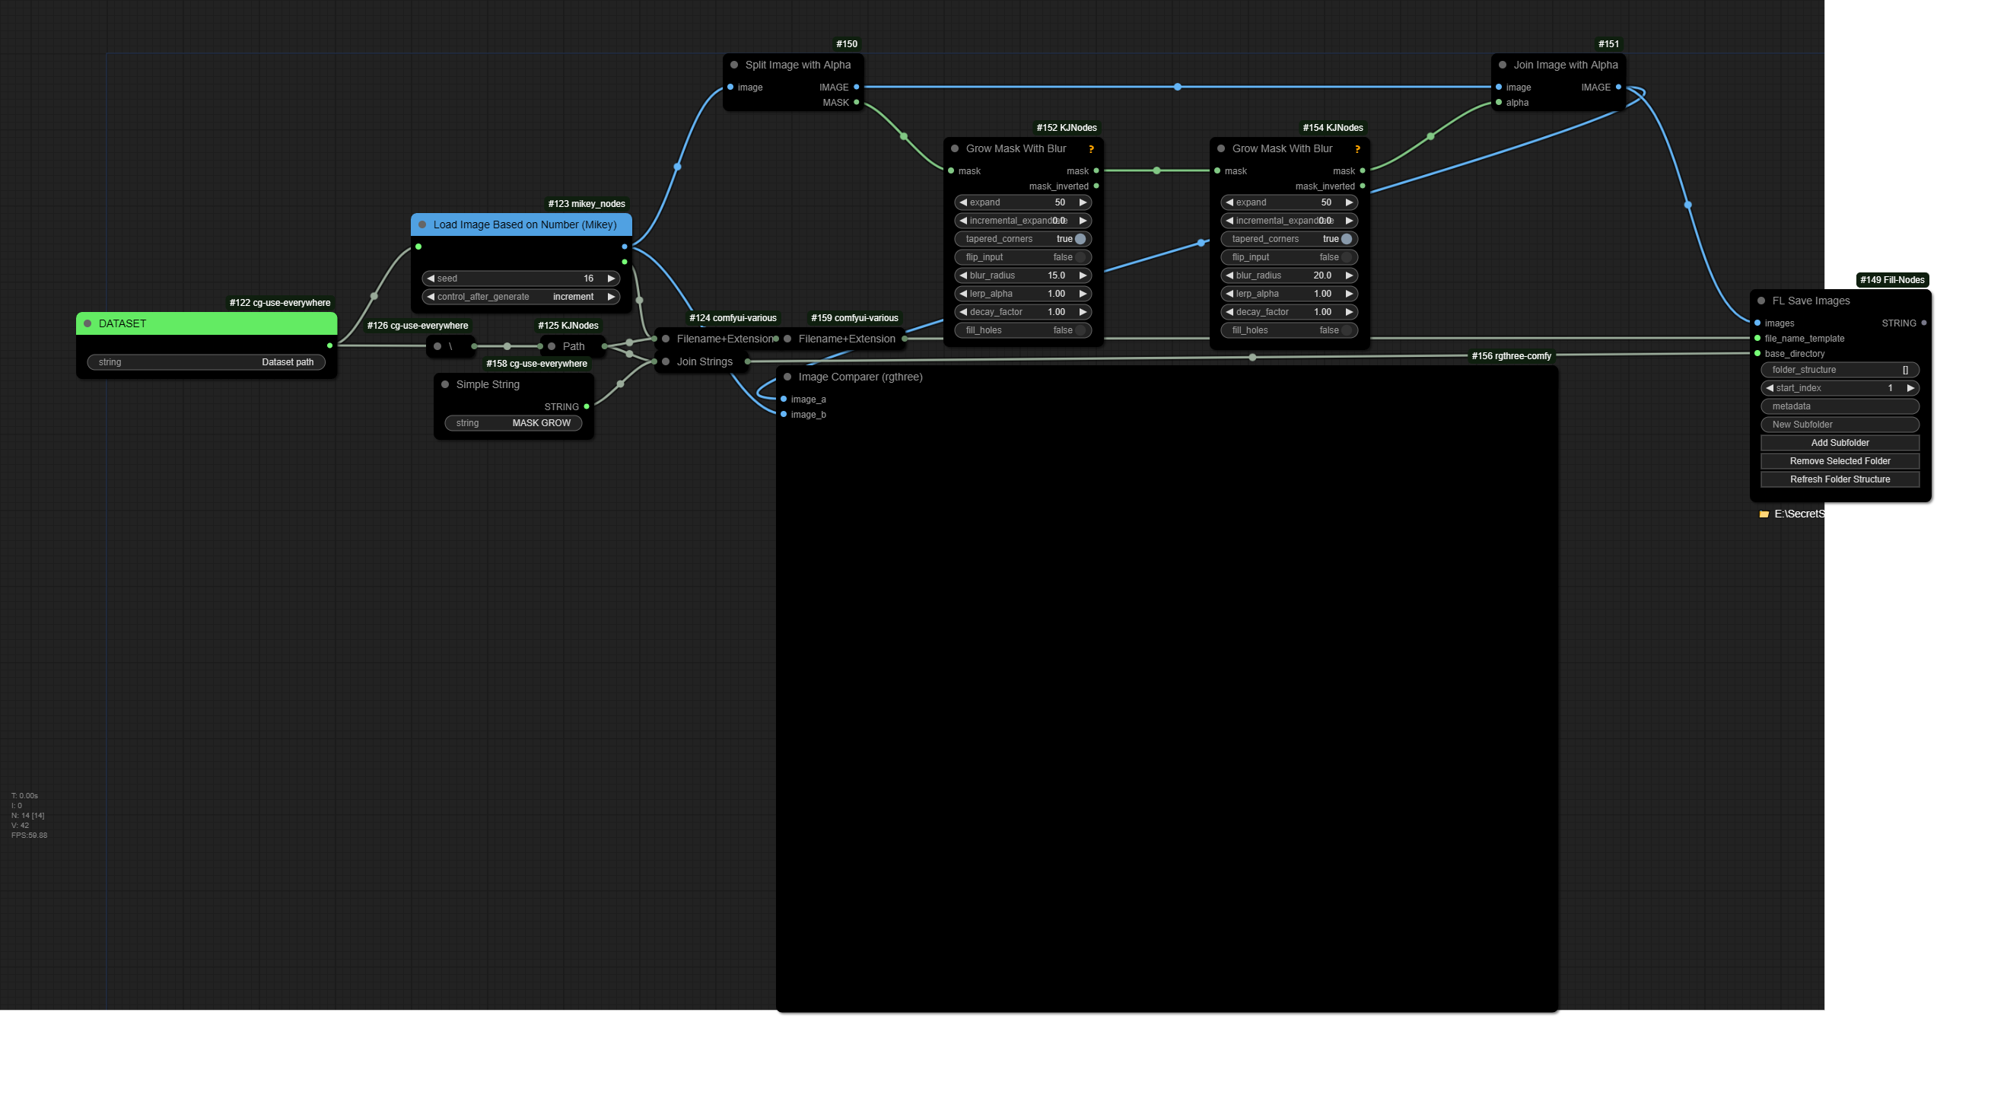Click the lerp_alpha value on Grow Mask #154

pyautogui.click(x=1322, y=294)
